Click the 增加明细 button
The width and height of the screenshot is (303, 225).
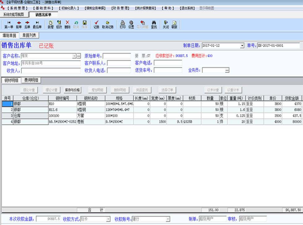(x=97, y=90)
